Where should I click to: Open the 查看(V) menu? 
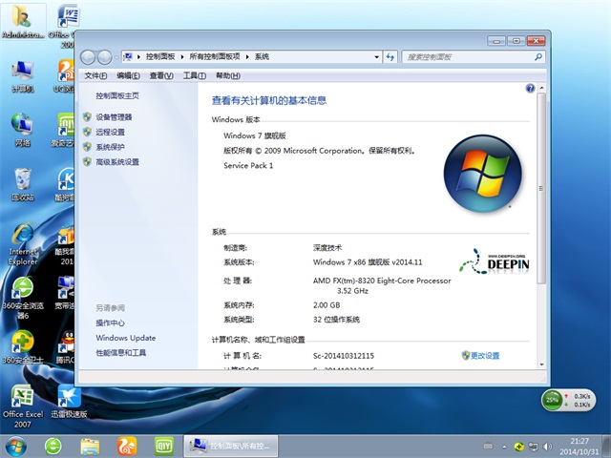pyautogui.click(x=161, y=76)
